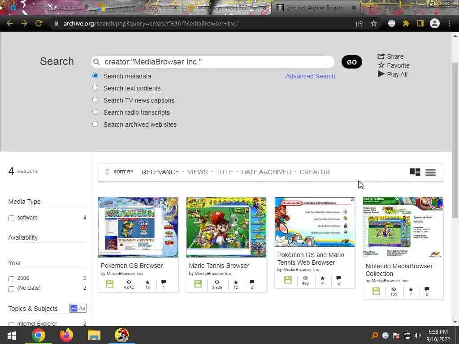Screen dimensions: 459x344
Task: Check the software media type filter
Action: pos(11,218)
